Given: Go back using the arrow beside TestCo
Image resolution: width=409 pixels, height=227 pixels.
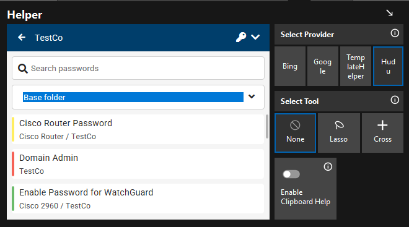Looking at the screenshot, I should [22, 38].
